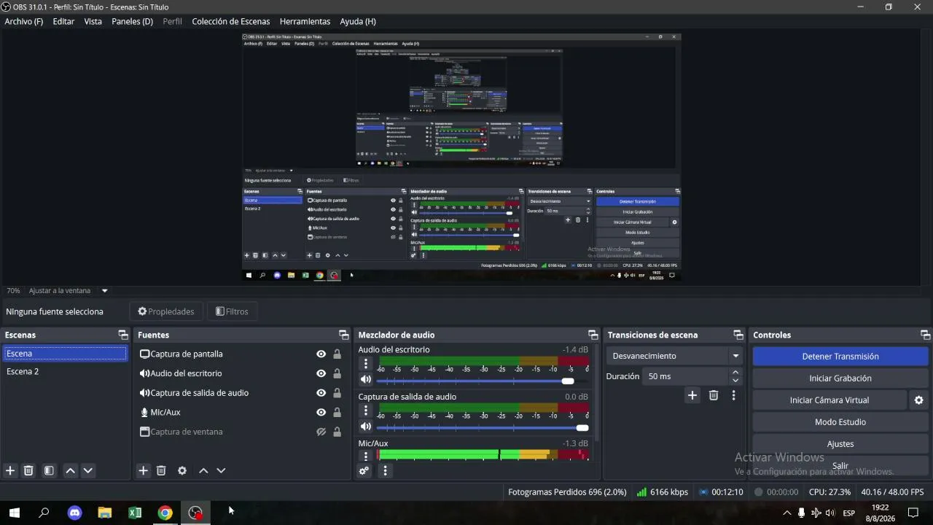Move source down in Fuentes toolbar

tap(221, 470)
